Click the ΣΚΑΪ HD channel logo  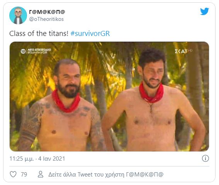183,51
